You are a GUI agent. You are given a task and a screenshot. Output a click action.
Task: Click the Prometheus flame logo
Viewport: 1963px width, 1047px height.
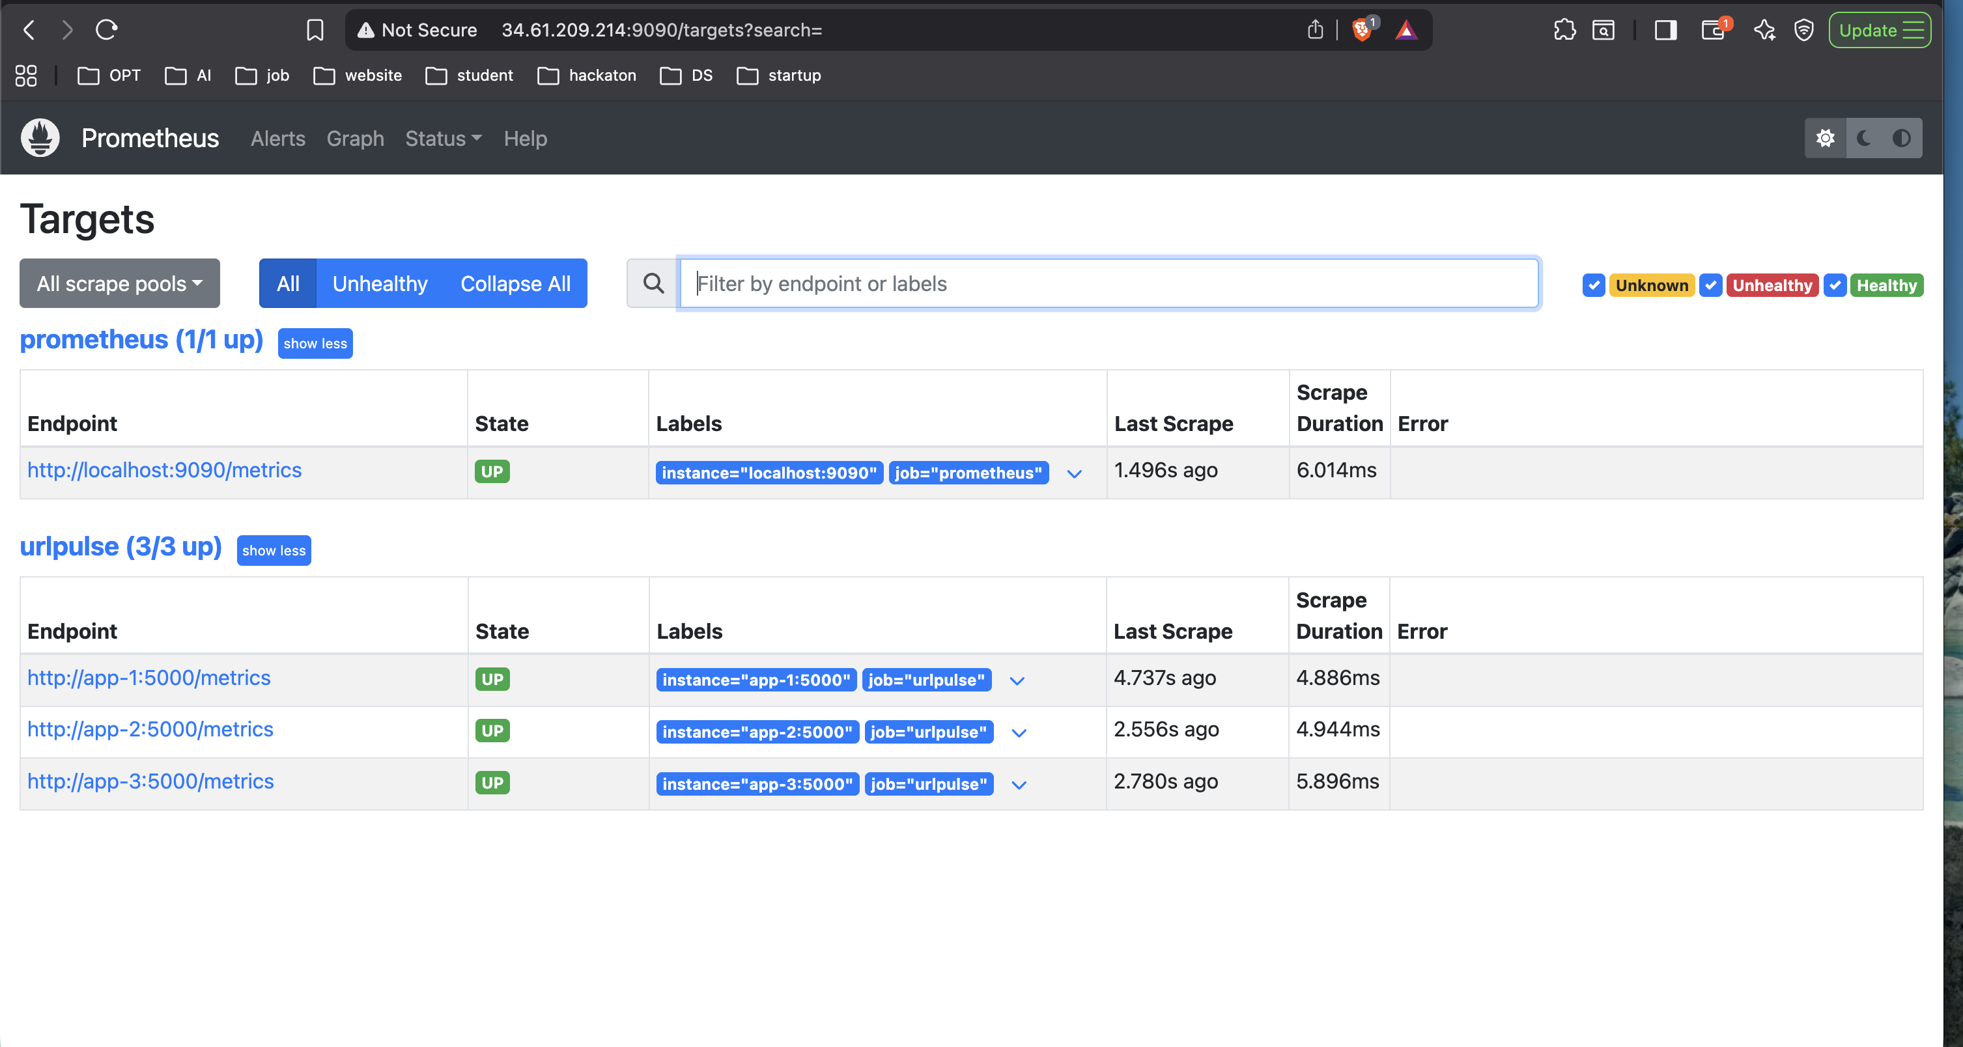pyautogui.click(x=40, y=138)
